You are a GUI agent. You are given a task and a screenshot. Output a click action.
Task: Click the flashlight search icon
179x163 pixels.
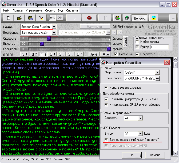tap(41, 18)
